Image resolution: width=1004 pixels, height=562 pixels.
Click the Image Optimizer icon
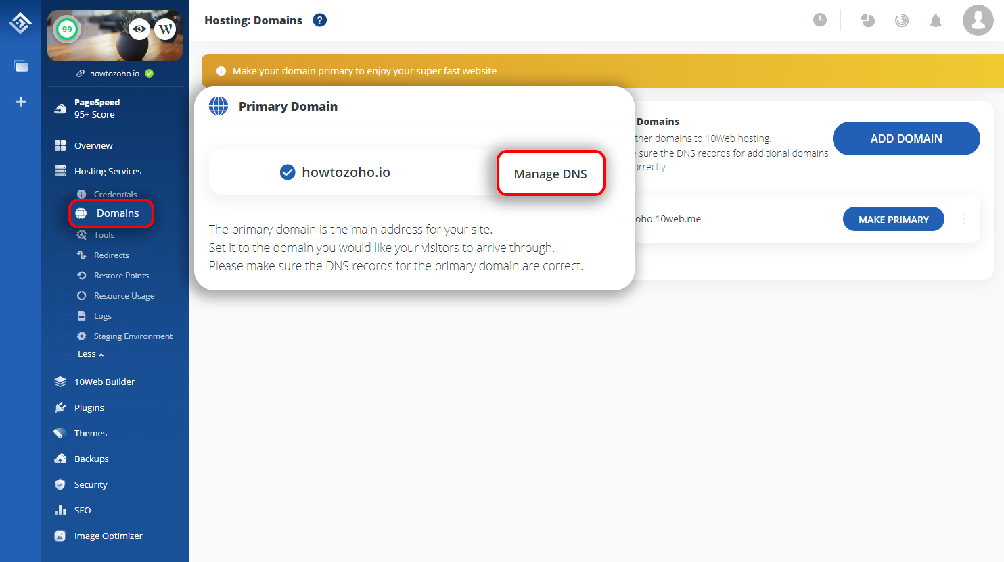pos(60,536)
